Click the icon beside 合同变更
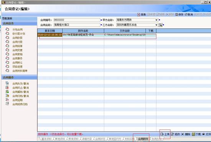This screenshot has height=142, width=211. (7, 50)
